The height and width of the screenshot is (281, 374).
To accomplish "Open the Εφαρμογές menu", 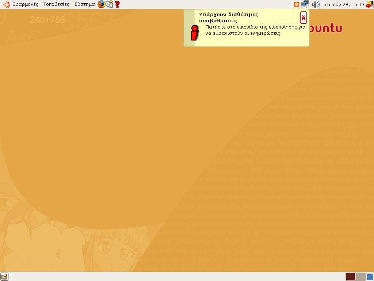I will [25, 4].
